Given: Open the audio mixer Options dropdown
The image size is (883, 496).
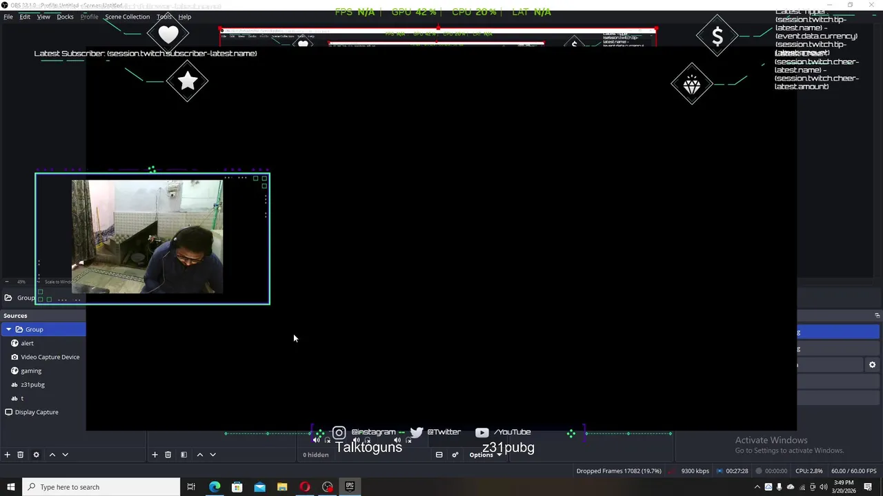Looking at the screenshot, I should coord(486,455).
